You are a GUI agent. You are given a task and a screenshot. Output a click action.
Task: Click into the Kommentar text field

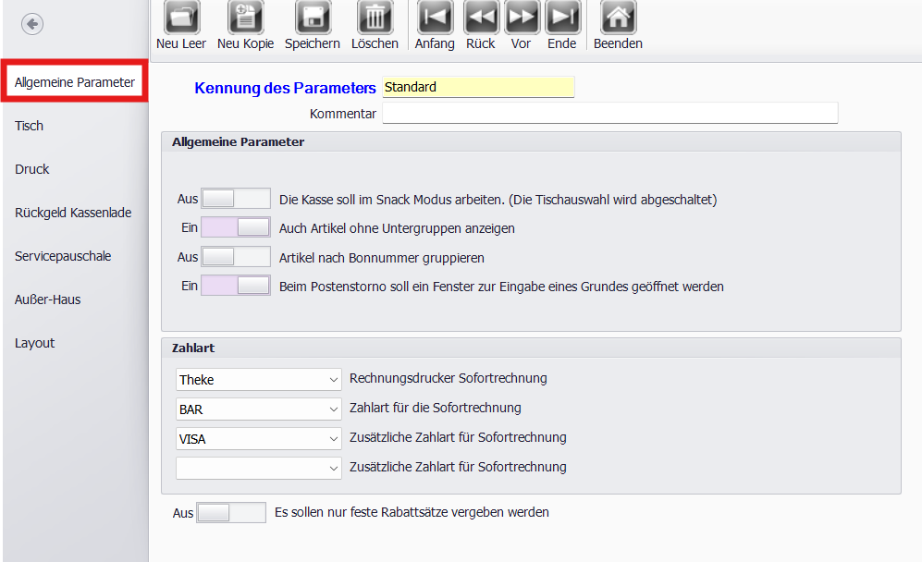[609, 113]
